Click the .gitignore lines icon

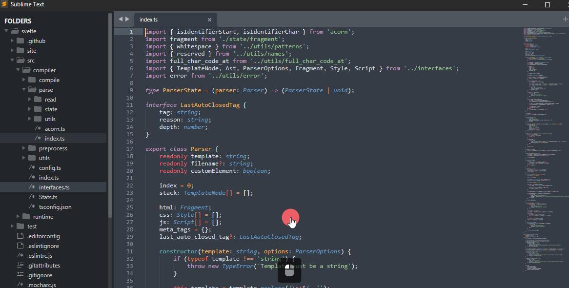(x=20, y=275)
